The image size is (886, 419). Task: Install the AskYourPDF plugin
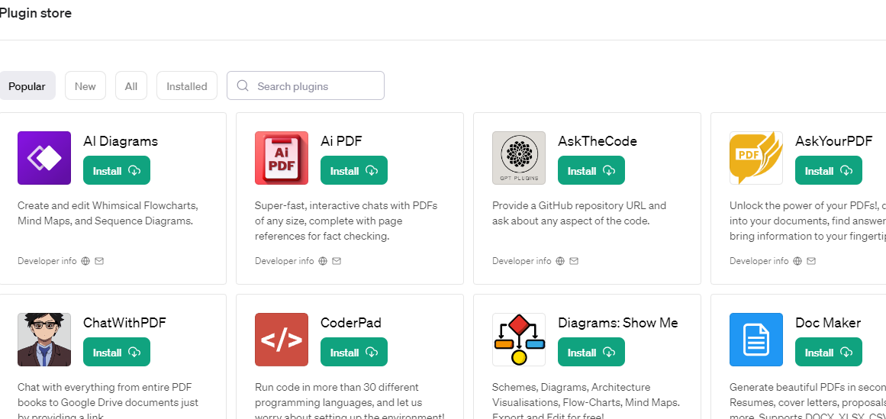click(x=828, y=170)
